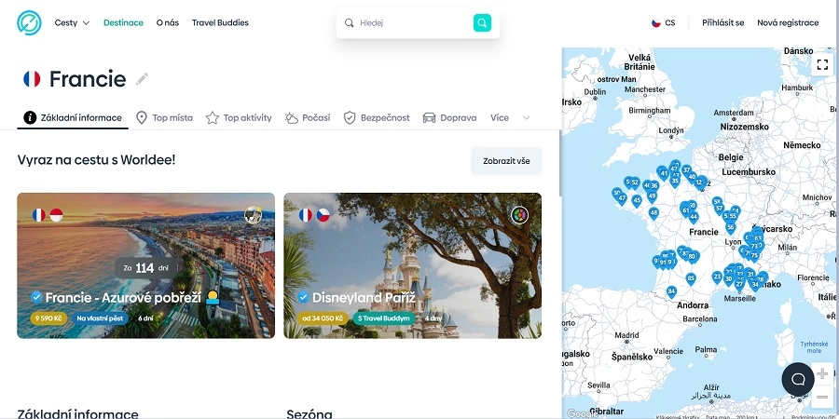
Task: Click Czech flag on Disneyland Paříž card
Action: (323, 215)
